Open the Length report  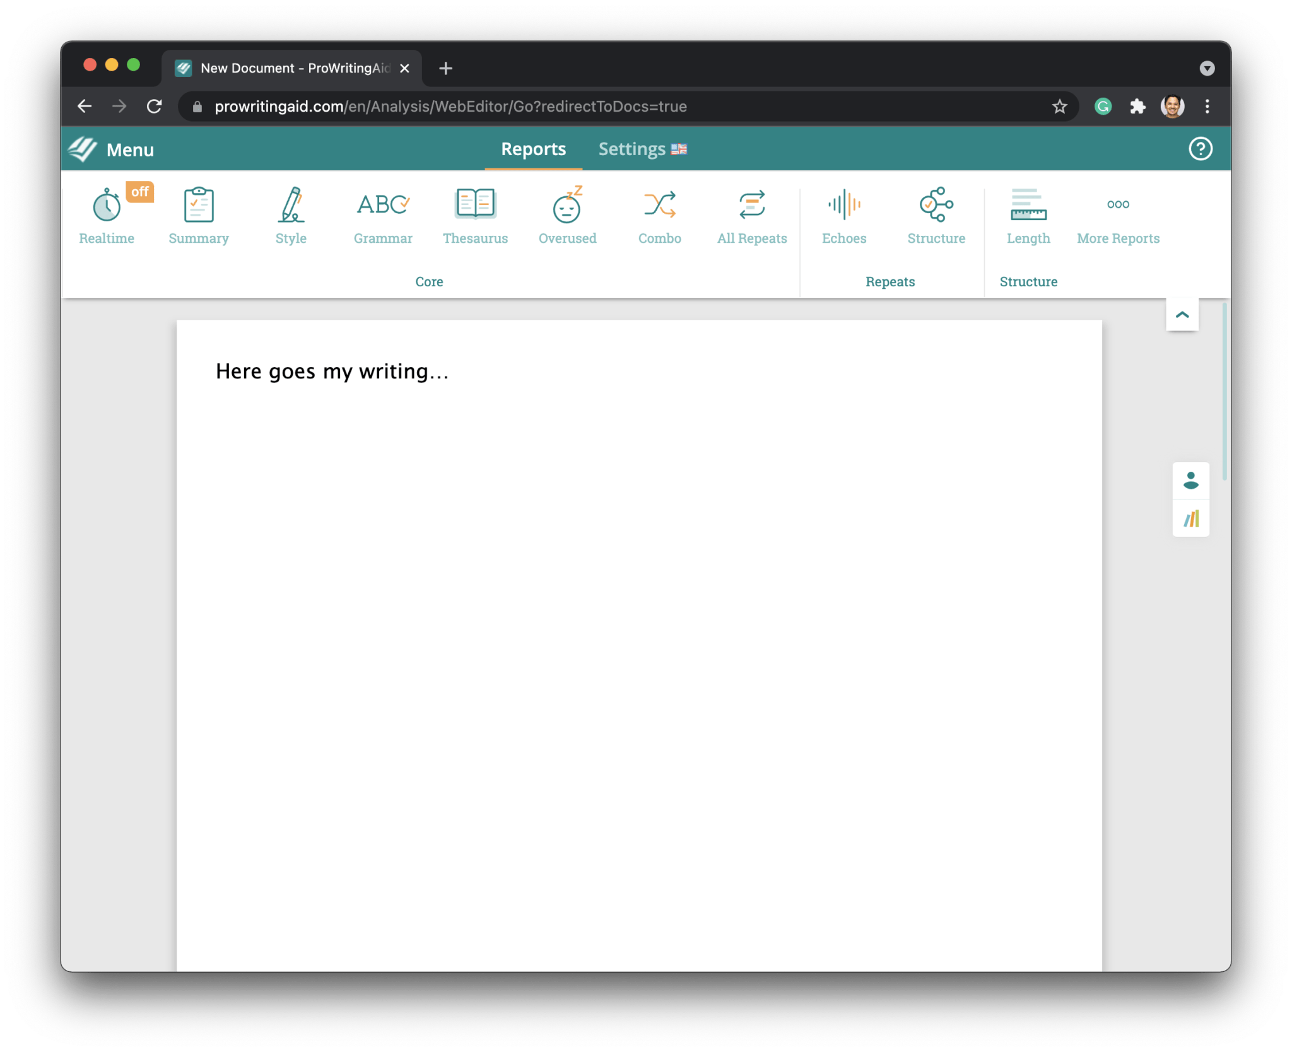[x=1028, y=214]
